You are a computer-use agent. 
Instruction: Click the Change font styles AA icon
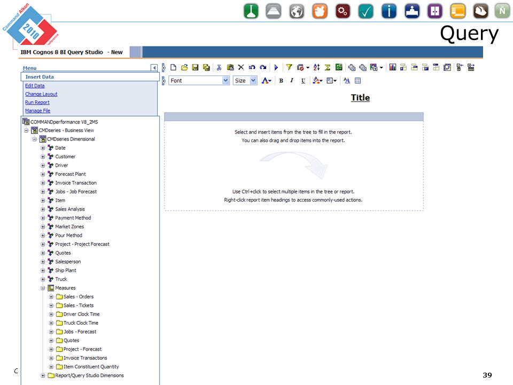pyautogui.click(x=347, y=81)
